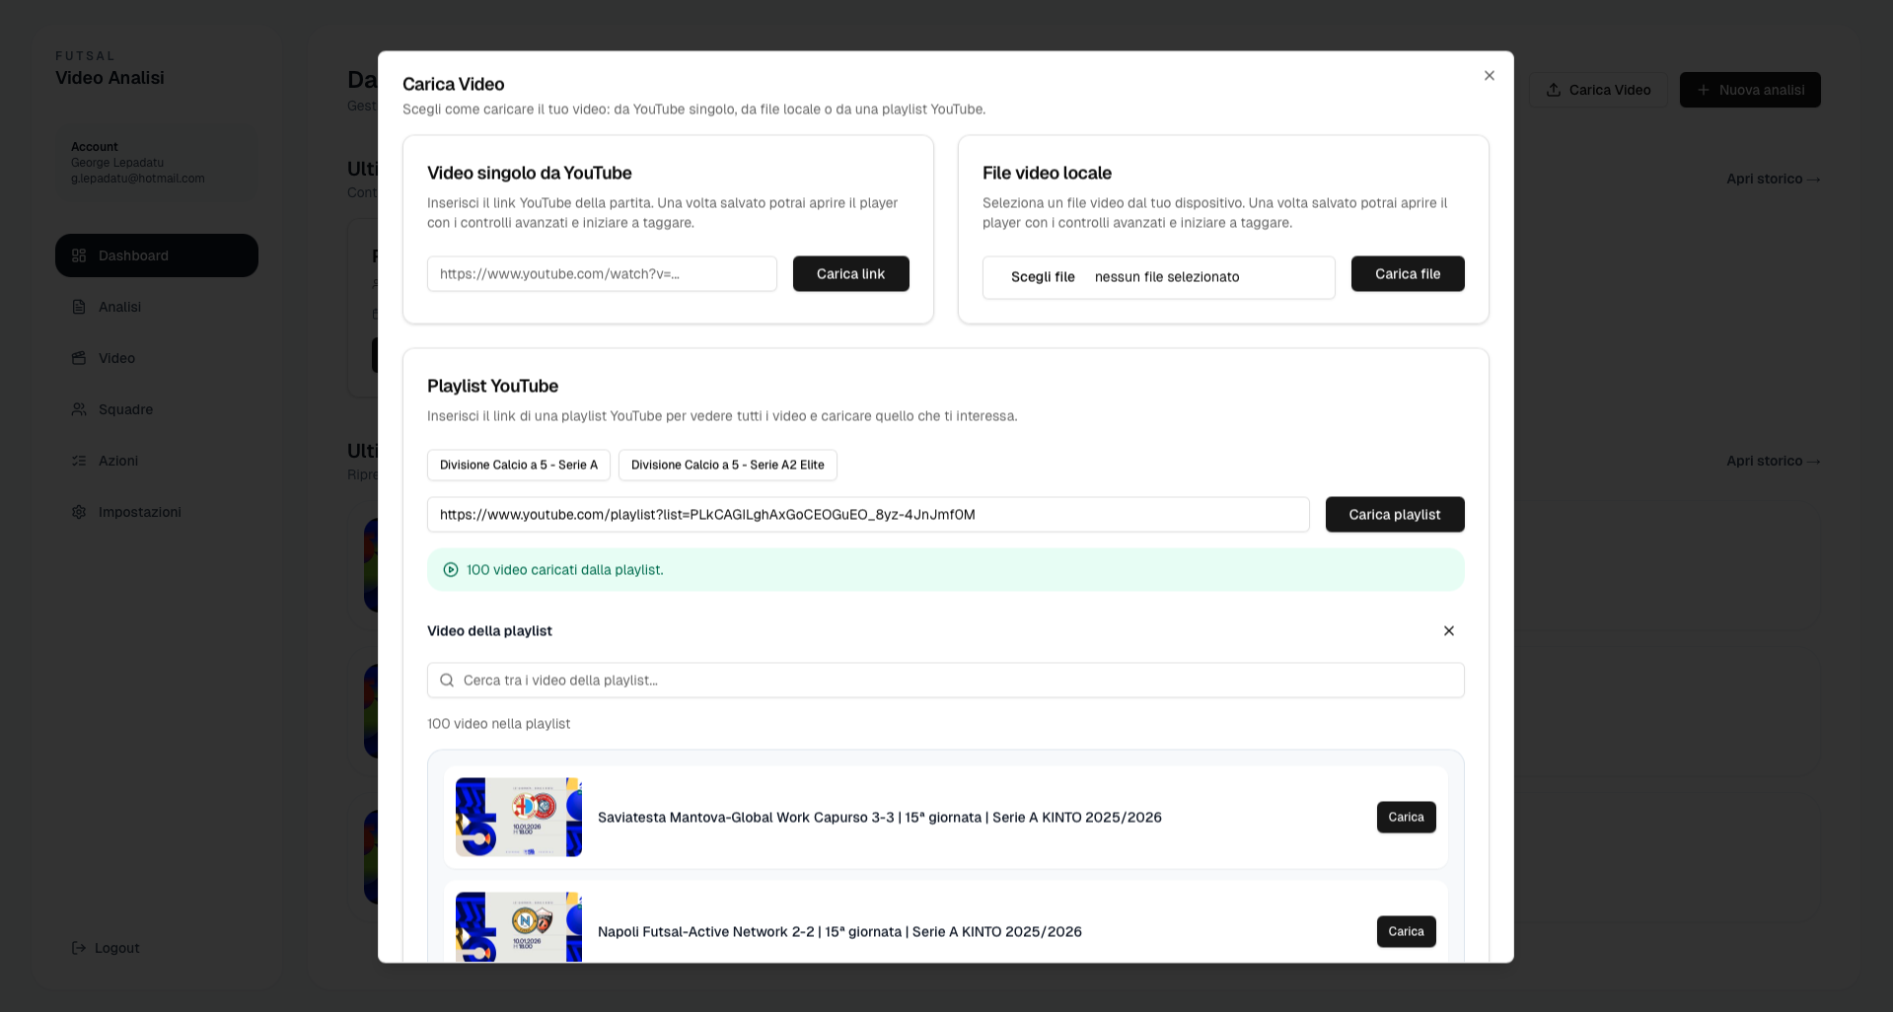Select the Divisione Calcio a 5 - Serie A preset
Image resolution: width=1893 pixels, height=1012 pixels.
tap(519, 466)
